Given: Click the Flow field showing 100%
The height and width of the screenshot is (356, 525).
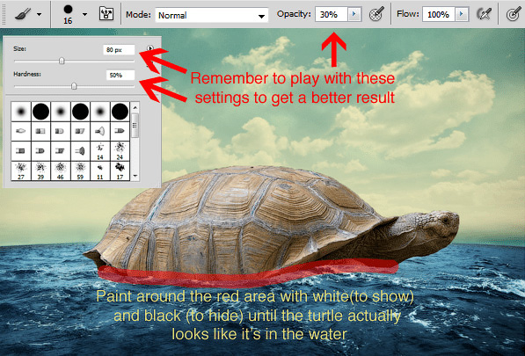Looking at the screenshot, I should click(x=438, y=15).
